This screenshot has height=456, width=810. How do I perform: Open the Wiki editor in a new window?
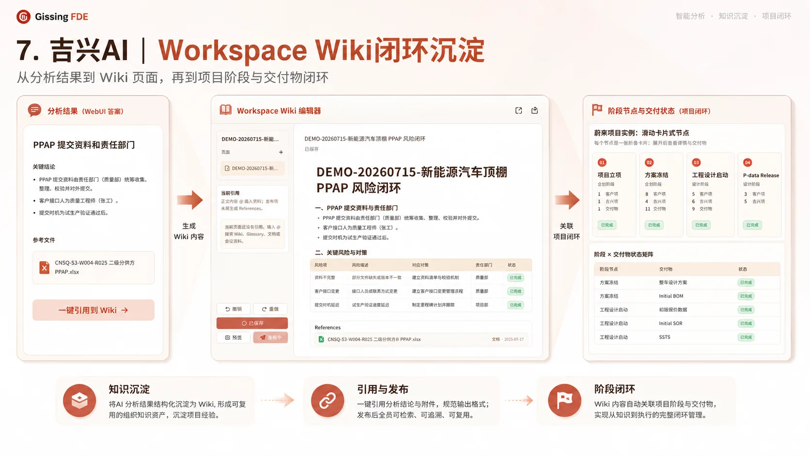click(519, 110)
